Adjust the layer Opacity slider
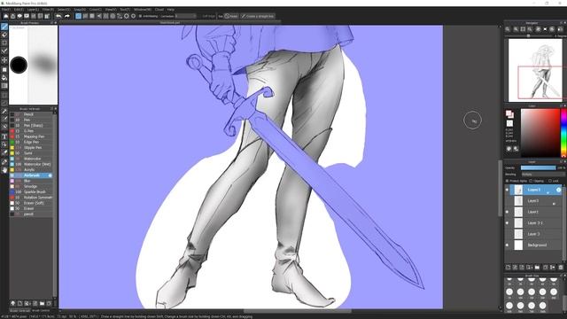The width and height of the screenshot is (567, 319). click(538, 167)
